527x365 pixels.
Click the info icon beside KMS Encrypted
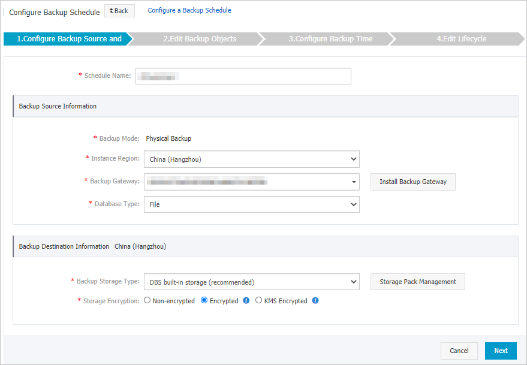click(x=315, y=300)
